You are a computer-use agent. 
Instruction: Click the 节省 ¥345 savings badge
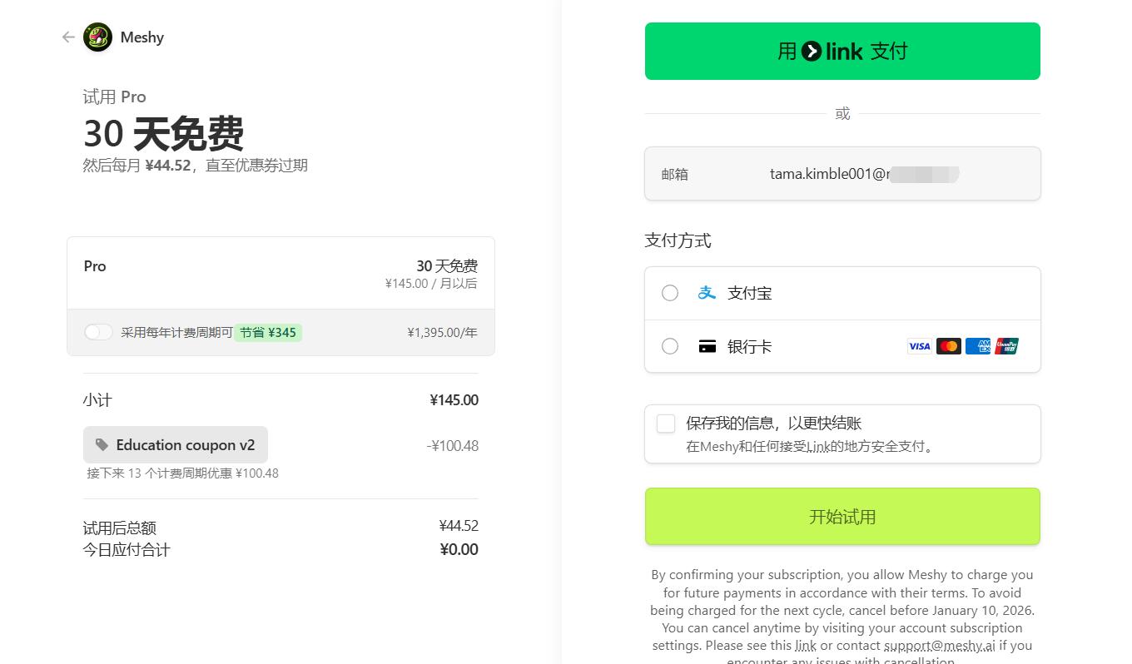tap(267, 333)
